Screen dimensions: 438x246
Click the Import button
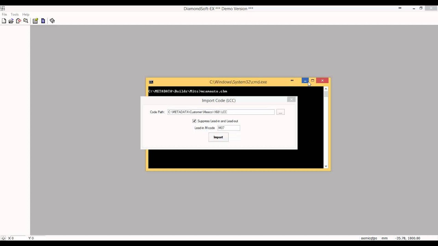tap(218, 137)
